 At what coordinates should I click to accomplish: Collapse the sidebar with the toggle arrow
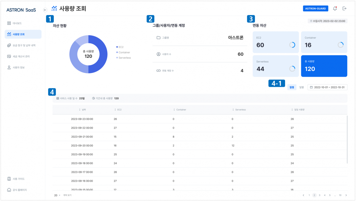[x=45, y=10]
